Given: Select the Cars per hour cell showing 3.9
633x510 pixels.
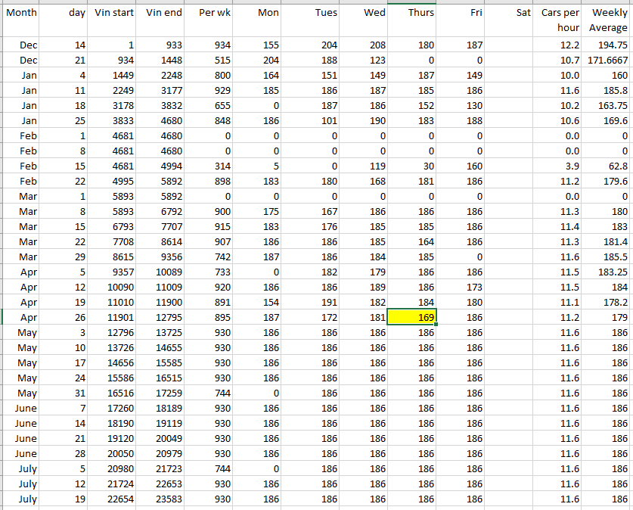Looking at the screenshot, I should [x=559, y=166].
